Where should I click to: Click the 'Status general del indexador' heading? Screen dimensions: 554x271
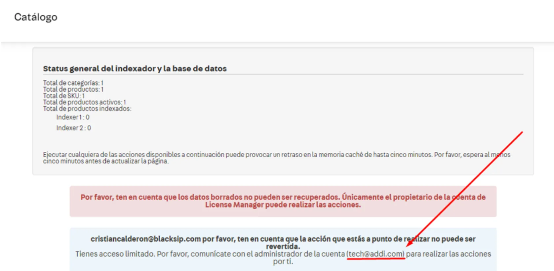(135, 68)
